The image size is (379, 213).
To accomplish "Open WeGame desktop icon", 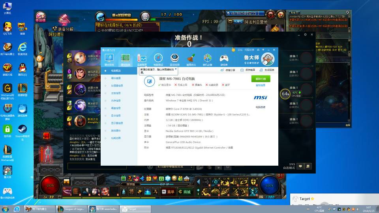I will pos(8,91).
